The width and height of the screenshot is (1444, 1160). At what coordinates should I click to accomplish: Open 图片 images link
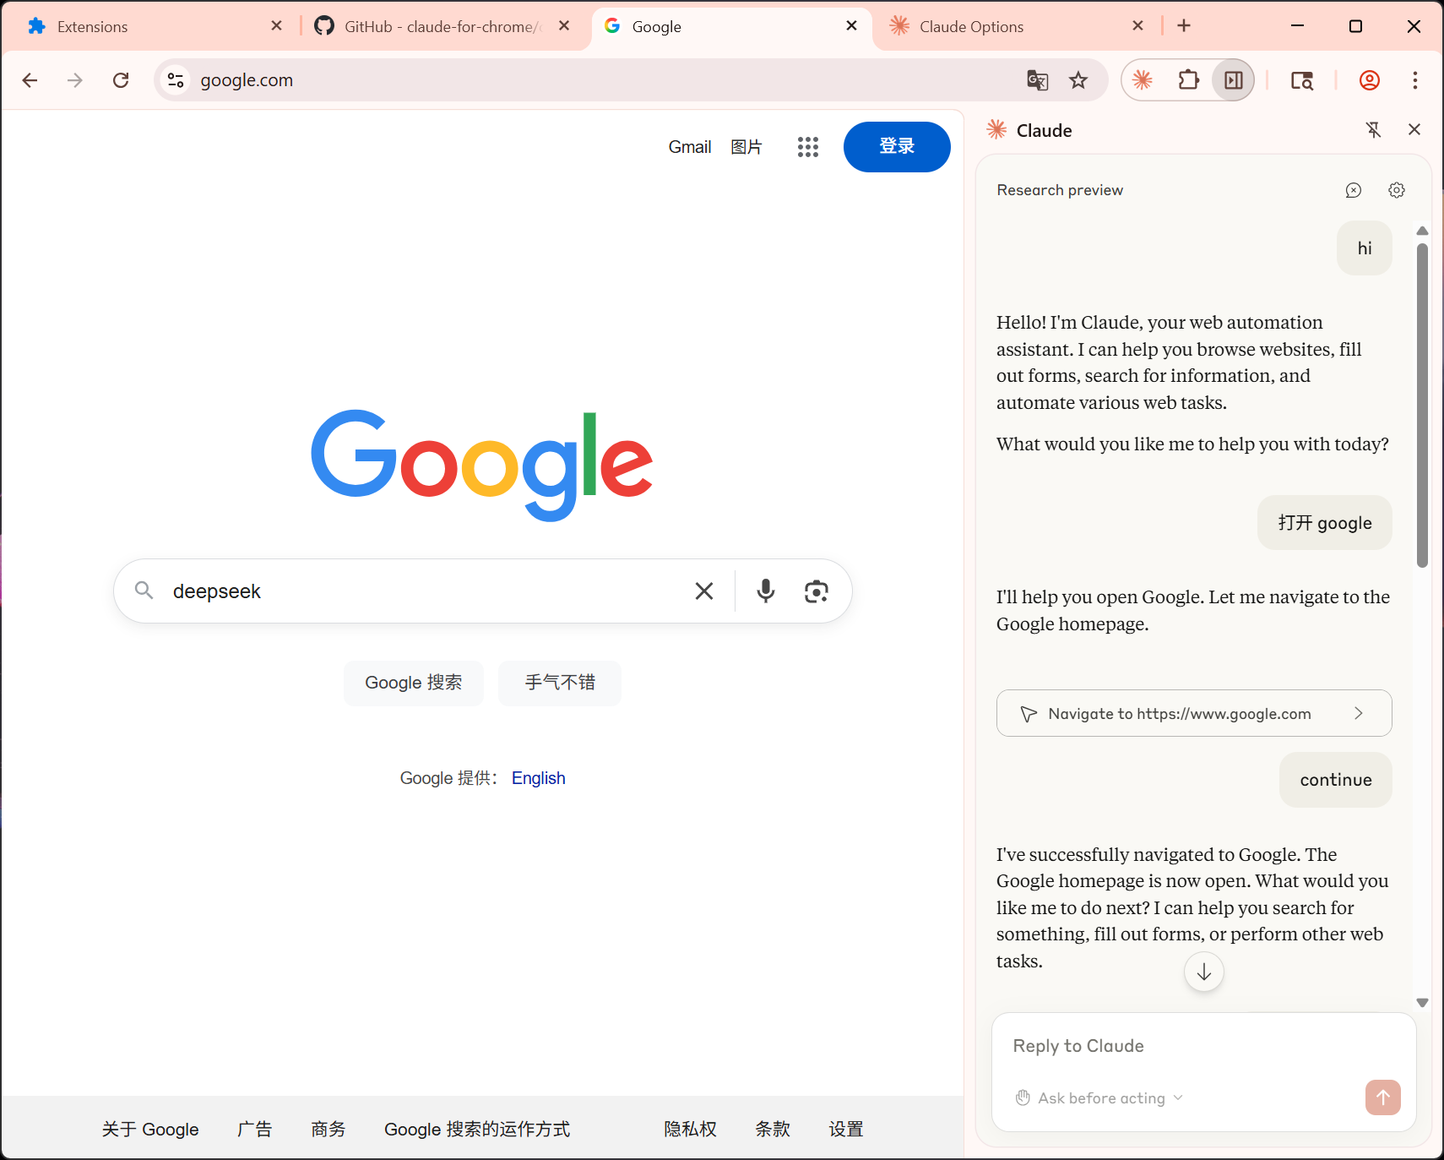(746, 147)
